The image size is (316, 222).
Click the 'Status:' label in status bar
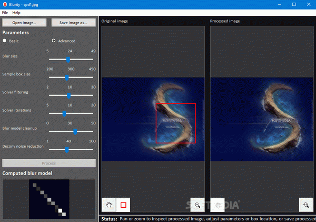coord(109,219)
